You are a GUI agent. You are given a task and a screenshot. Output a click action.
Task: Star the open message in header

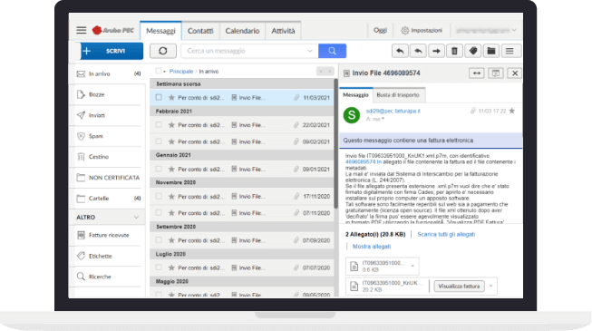pos(512,111)
